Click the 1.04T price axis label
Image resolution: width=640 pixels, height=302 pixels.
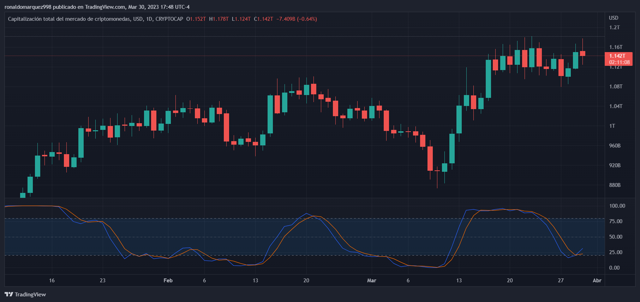point(616,106)
